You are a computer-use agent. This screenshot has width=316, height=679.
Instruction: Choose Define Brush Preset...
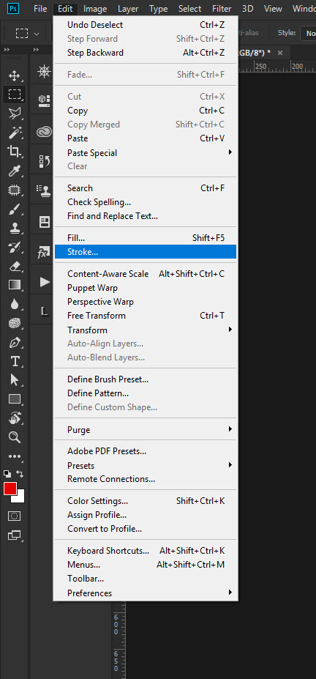146,379
